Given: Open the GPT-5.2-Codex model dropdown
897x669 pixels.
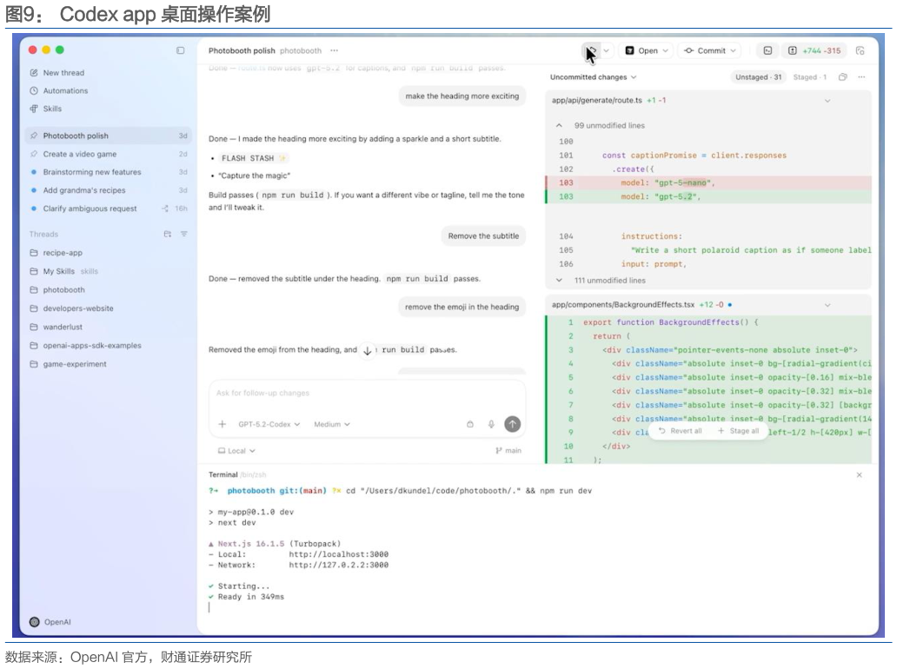Looking at the screenshot, I should pyautogui.click(x=269, y=424).
